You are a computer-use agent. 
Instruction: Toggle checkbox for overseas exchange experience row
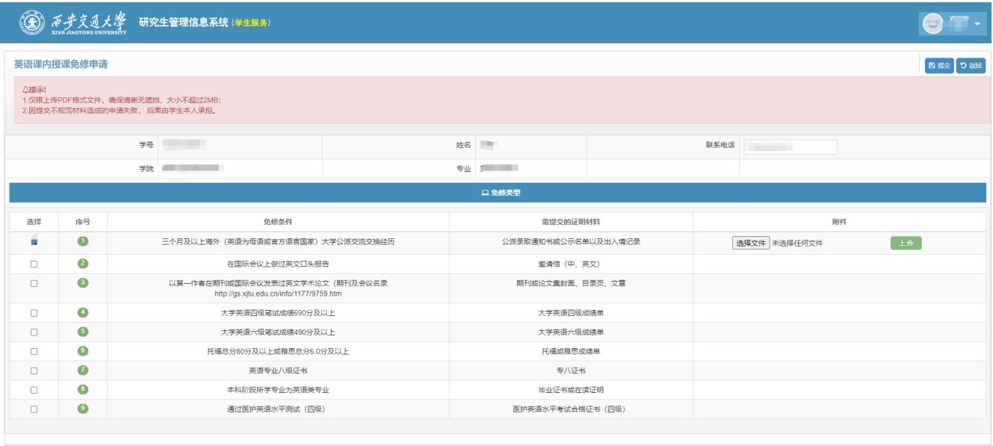[x=34, y=241]
